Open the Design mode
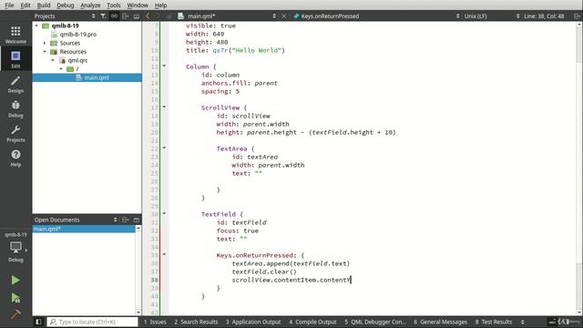This screenshot has width=583, height=328. [15, 84]
